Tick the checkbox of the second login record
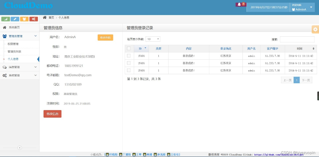 [129, 63]
